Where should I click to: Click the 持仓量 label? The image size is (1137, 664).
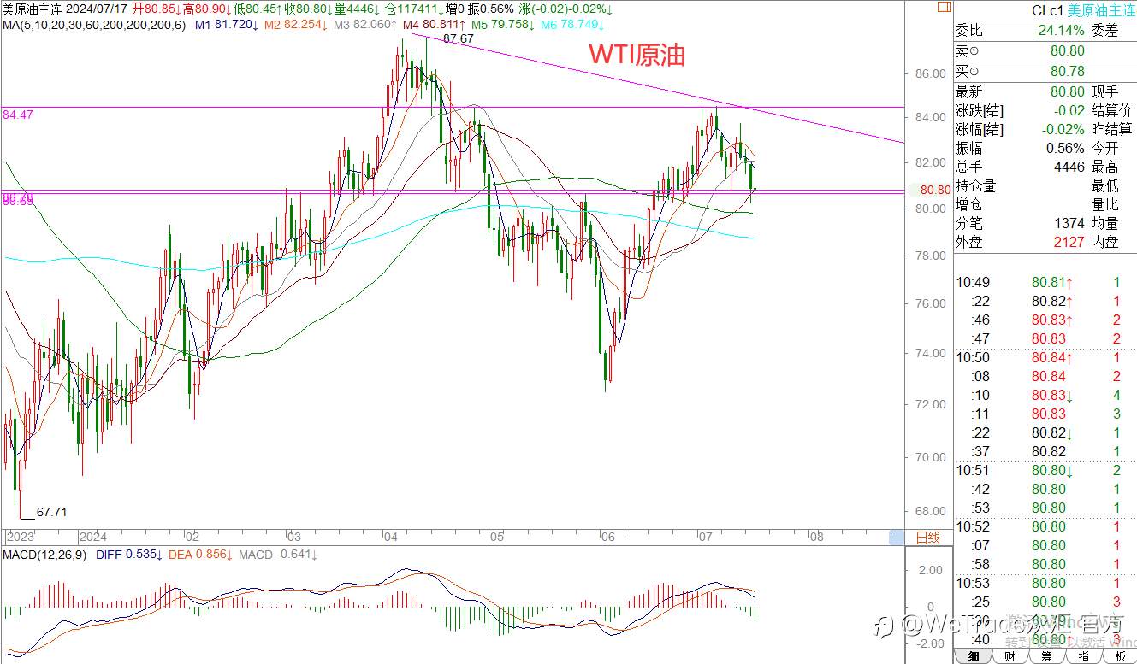[x=976, y=185]
